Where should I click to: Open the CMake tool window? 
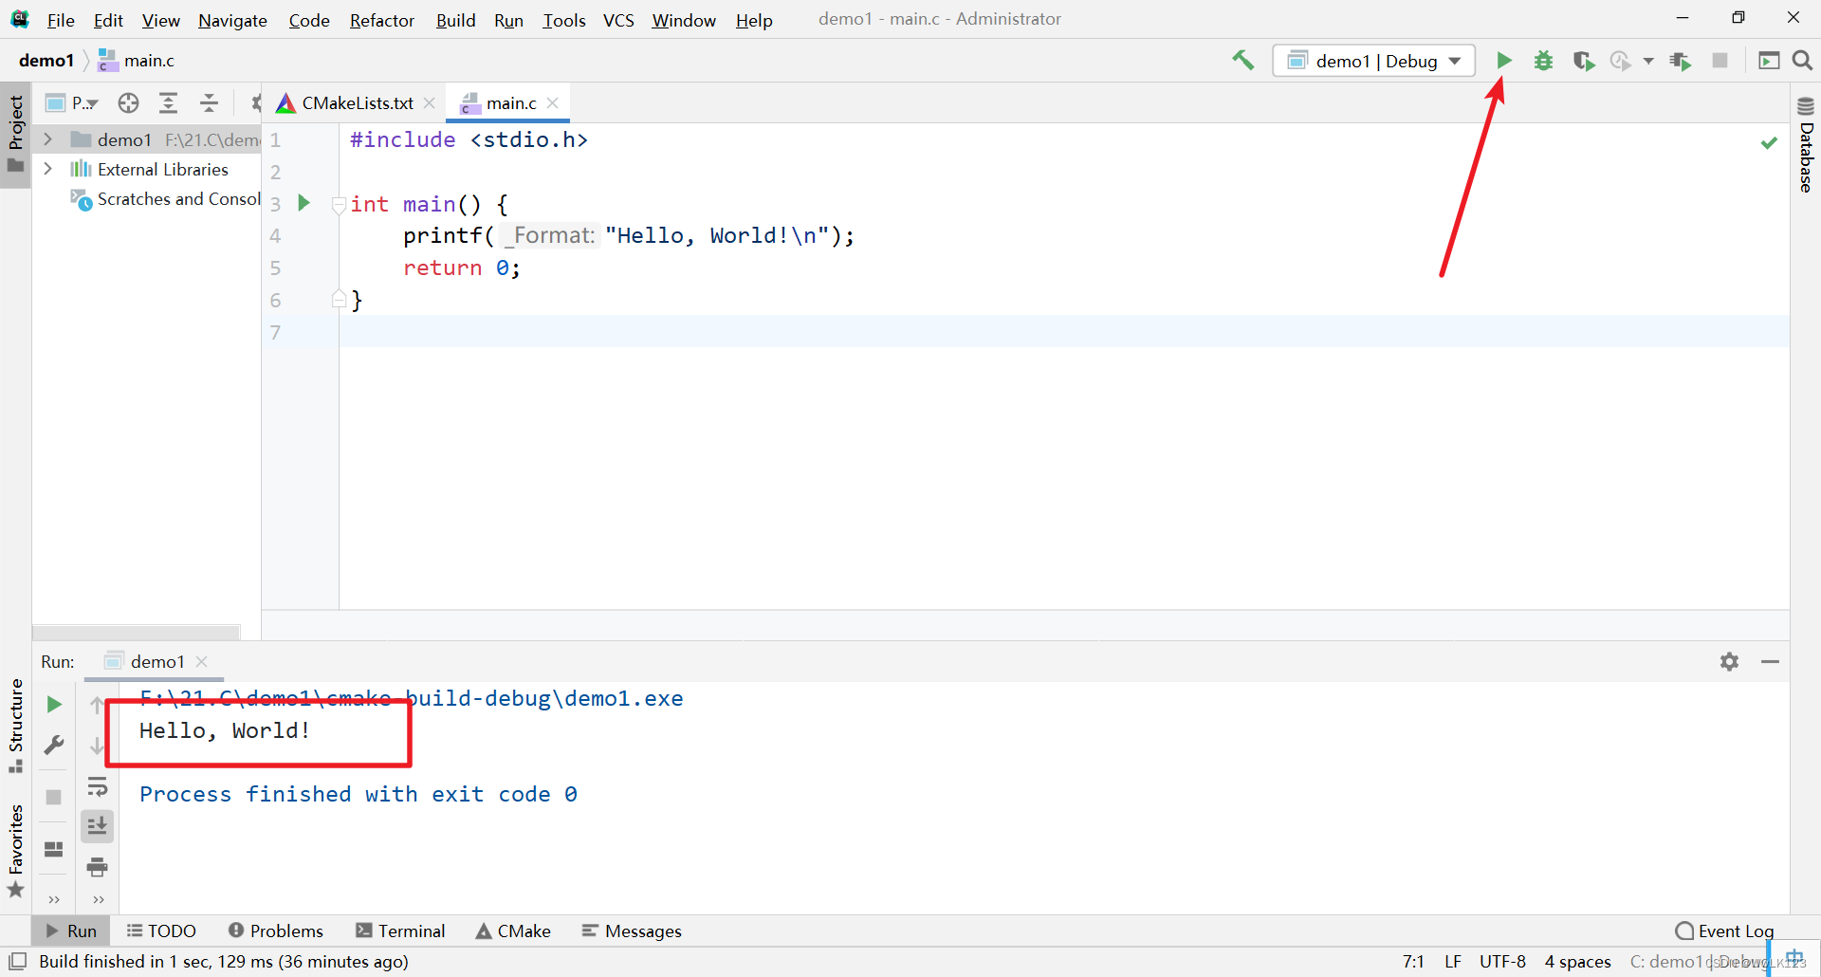(x=513, y=931)
